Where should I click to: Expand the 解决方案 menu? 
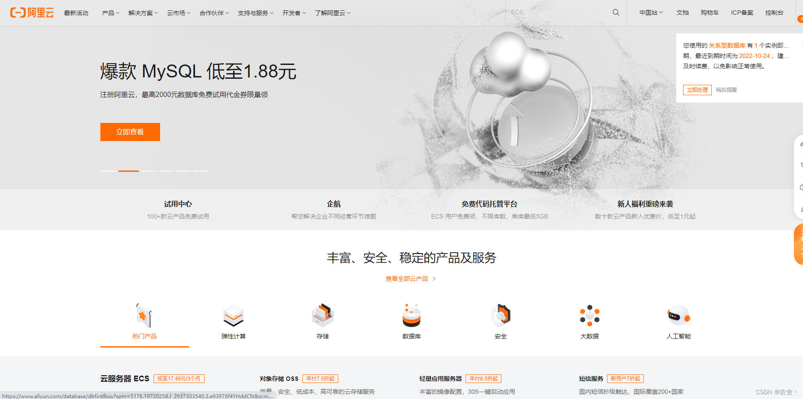click(143, 13)
